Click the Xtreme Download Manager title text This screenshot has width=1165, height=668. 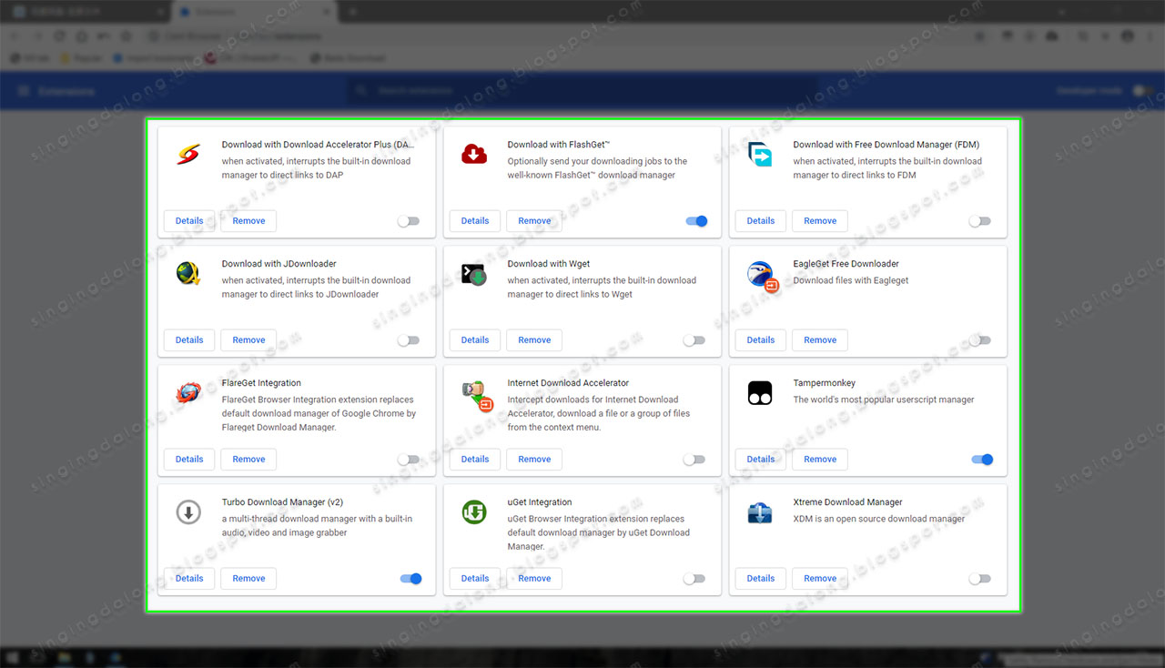pos(848,502)
